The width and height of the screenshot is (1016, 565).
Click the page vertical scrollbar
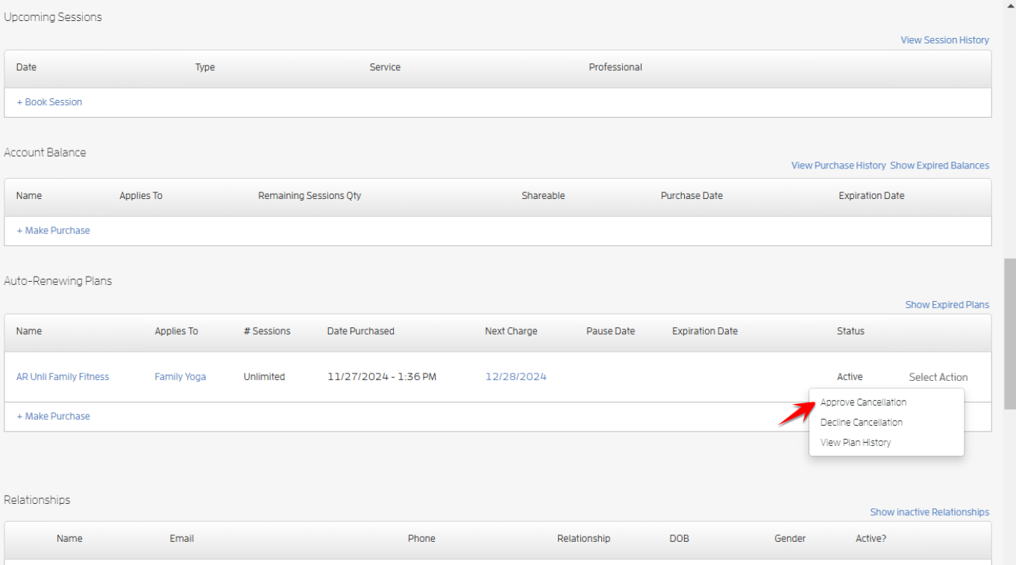[x=1010, y=334]
